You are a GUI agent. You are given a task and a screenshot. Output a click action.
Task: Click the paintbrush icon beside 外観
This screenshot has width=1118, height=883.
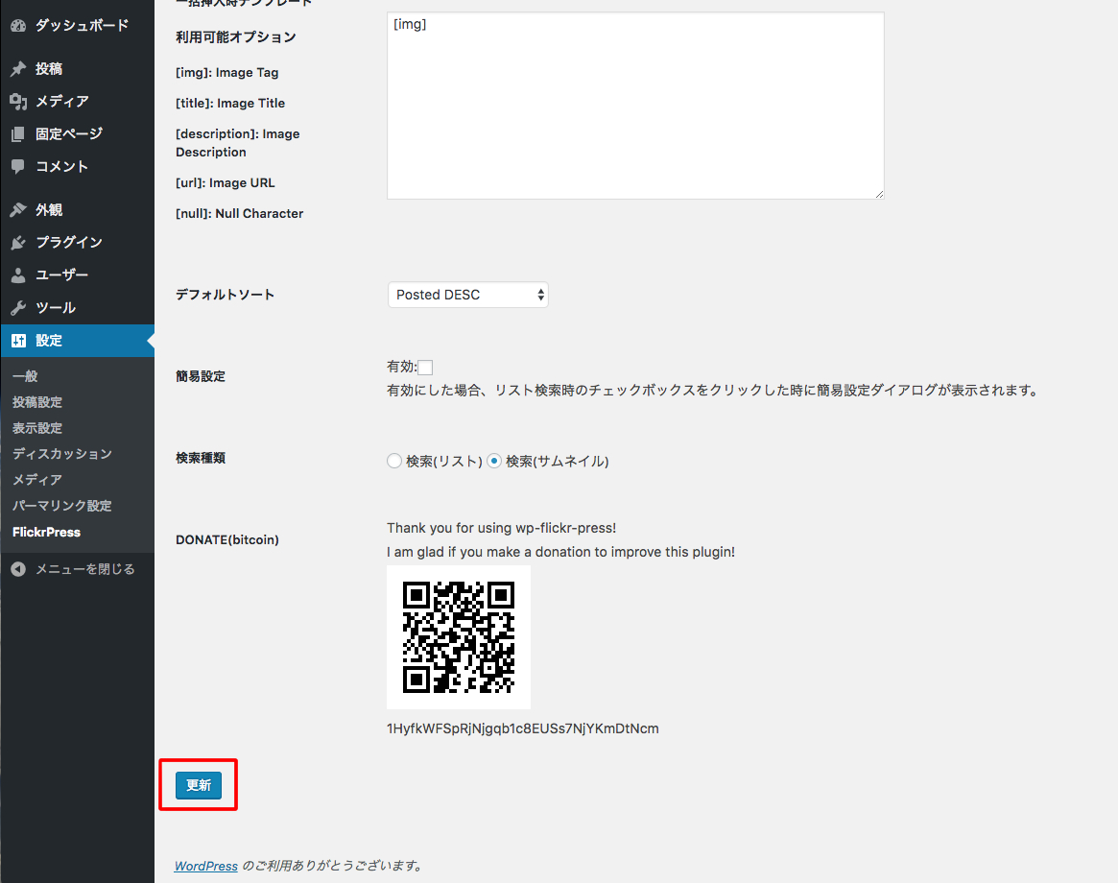[x=18, y=209]
